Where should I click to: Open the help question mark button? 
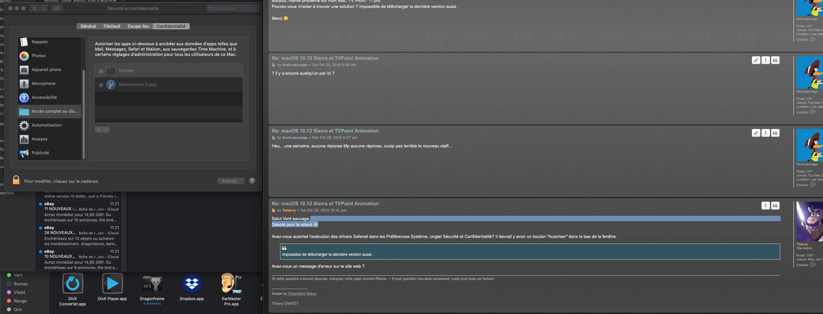pyautogui.click(x=252, y=181)
